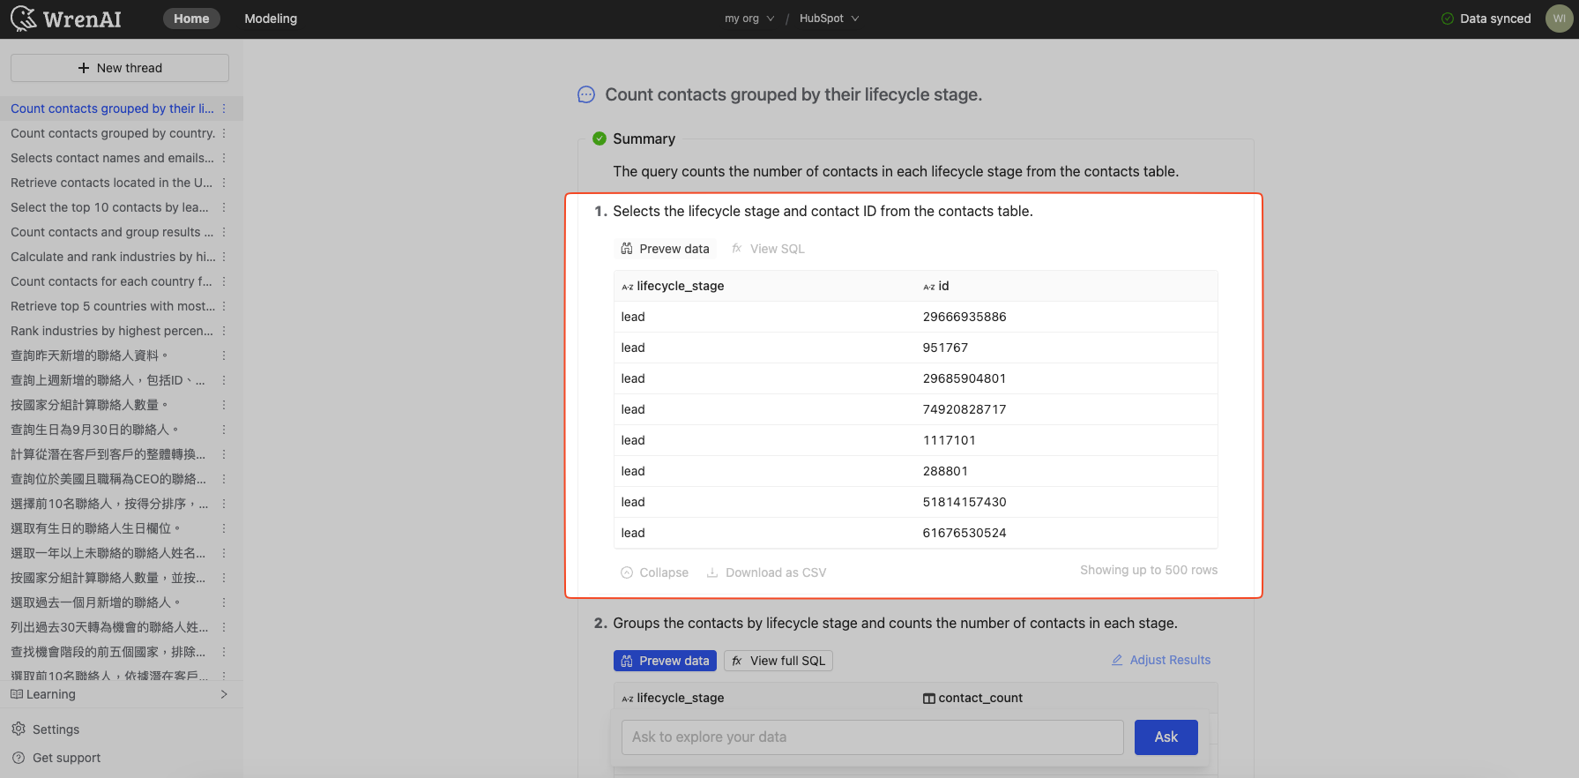Open thread '列出過去30天轉為機會的聯絡人姓...'
Image resolution: width=1579 pixels, height=778 pixels.
point(109,627)
